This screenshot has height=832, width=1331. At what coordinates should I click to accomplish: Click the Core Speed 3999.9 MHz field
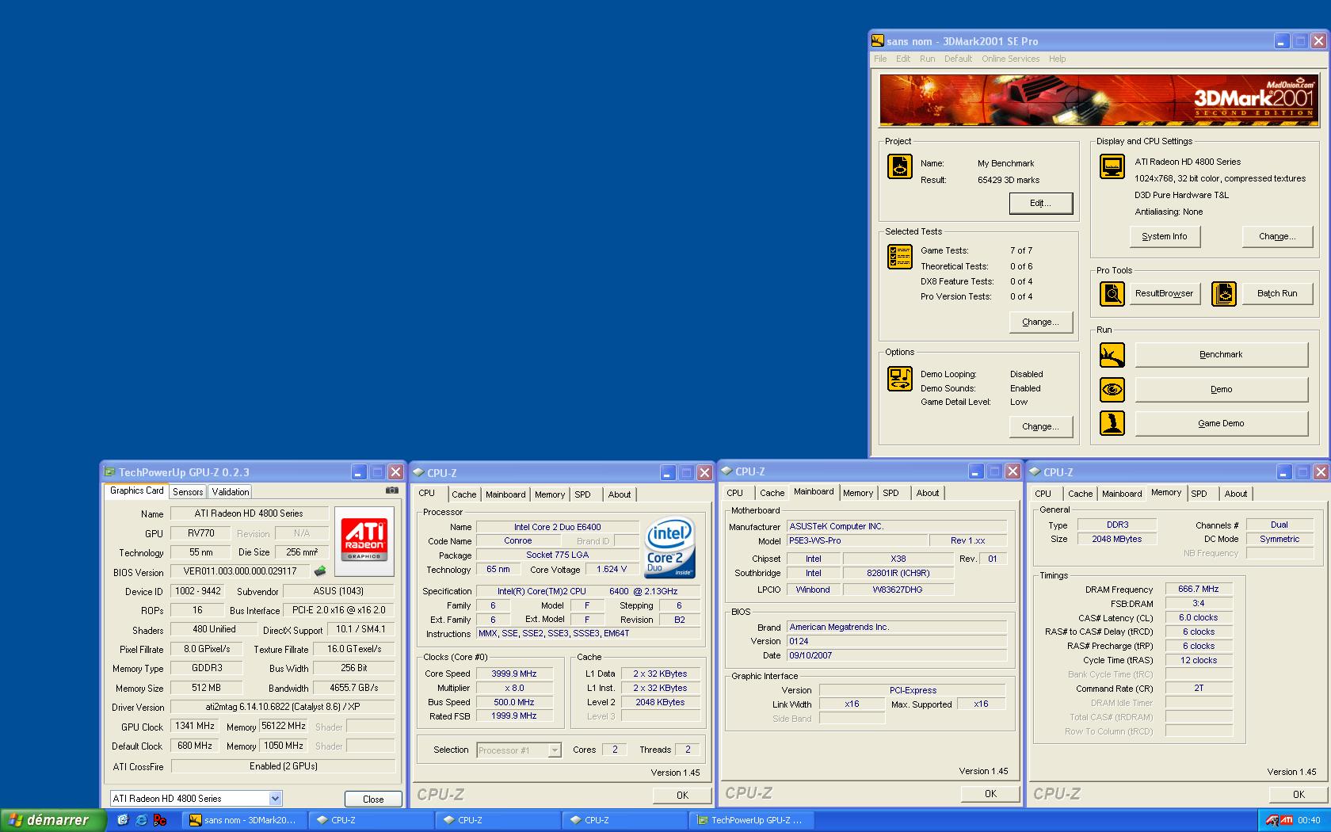(x=514, y=674)
